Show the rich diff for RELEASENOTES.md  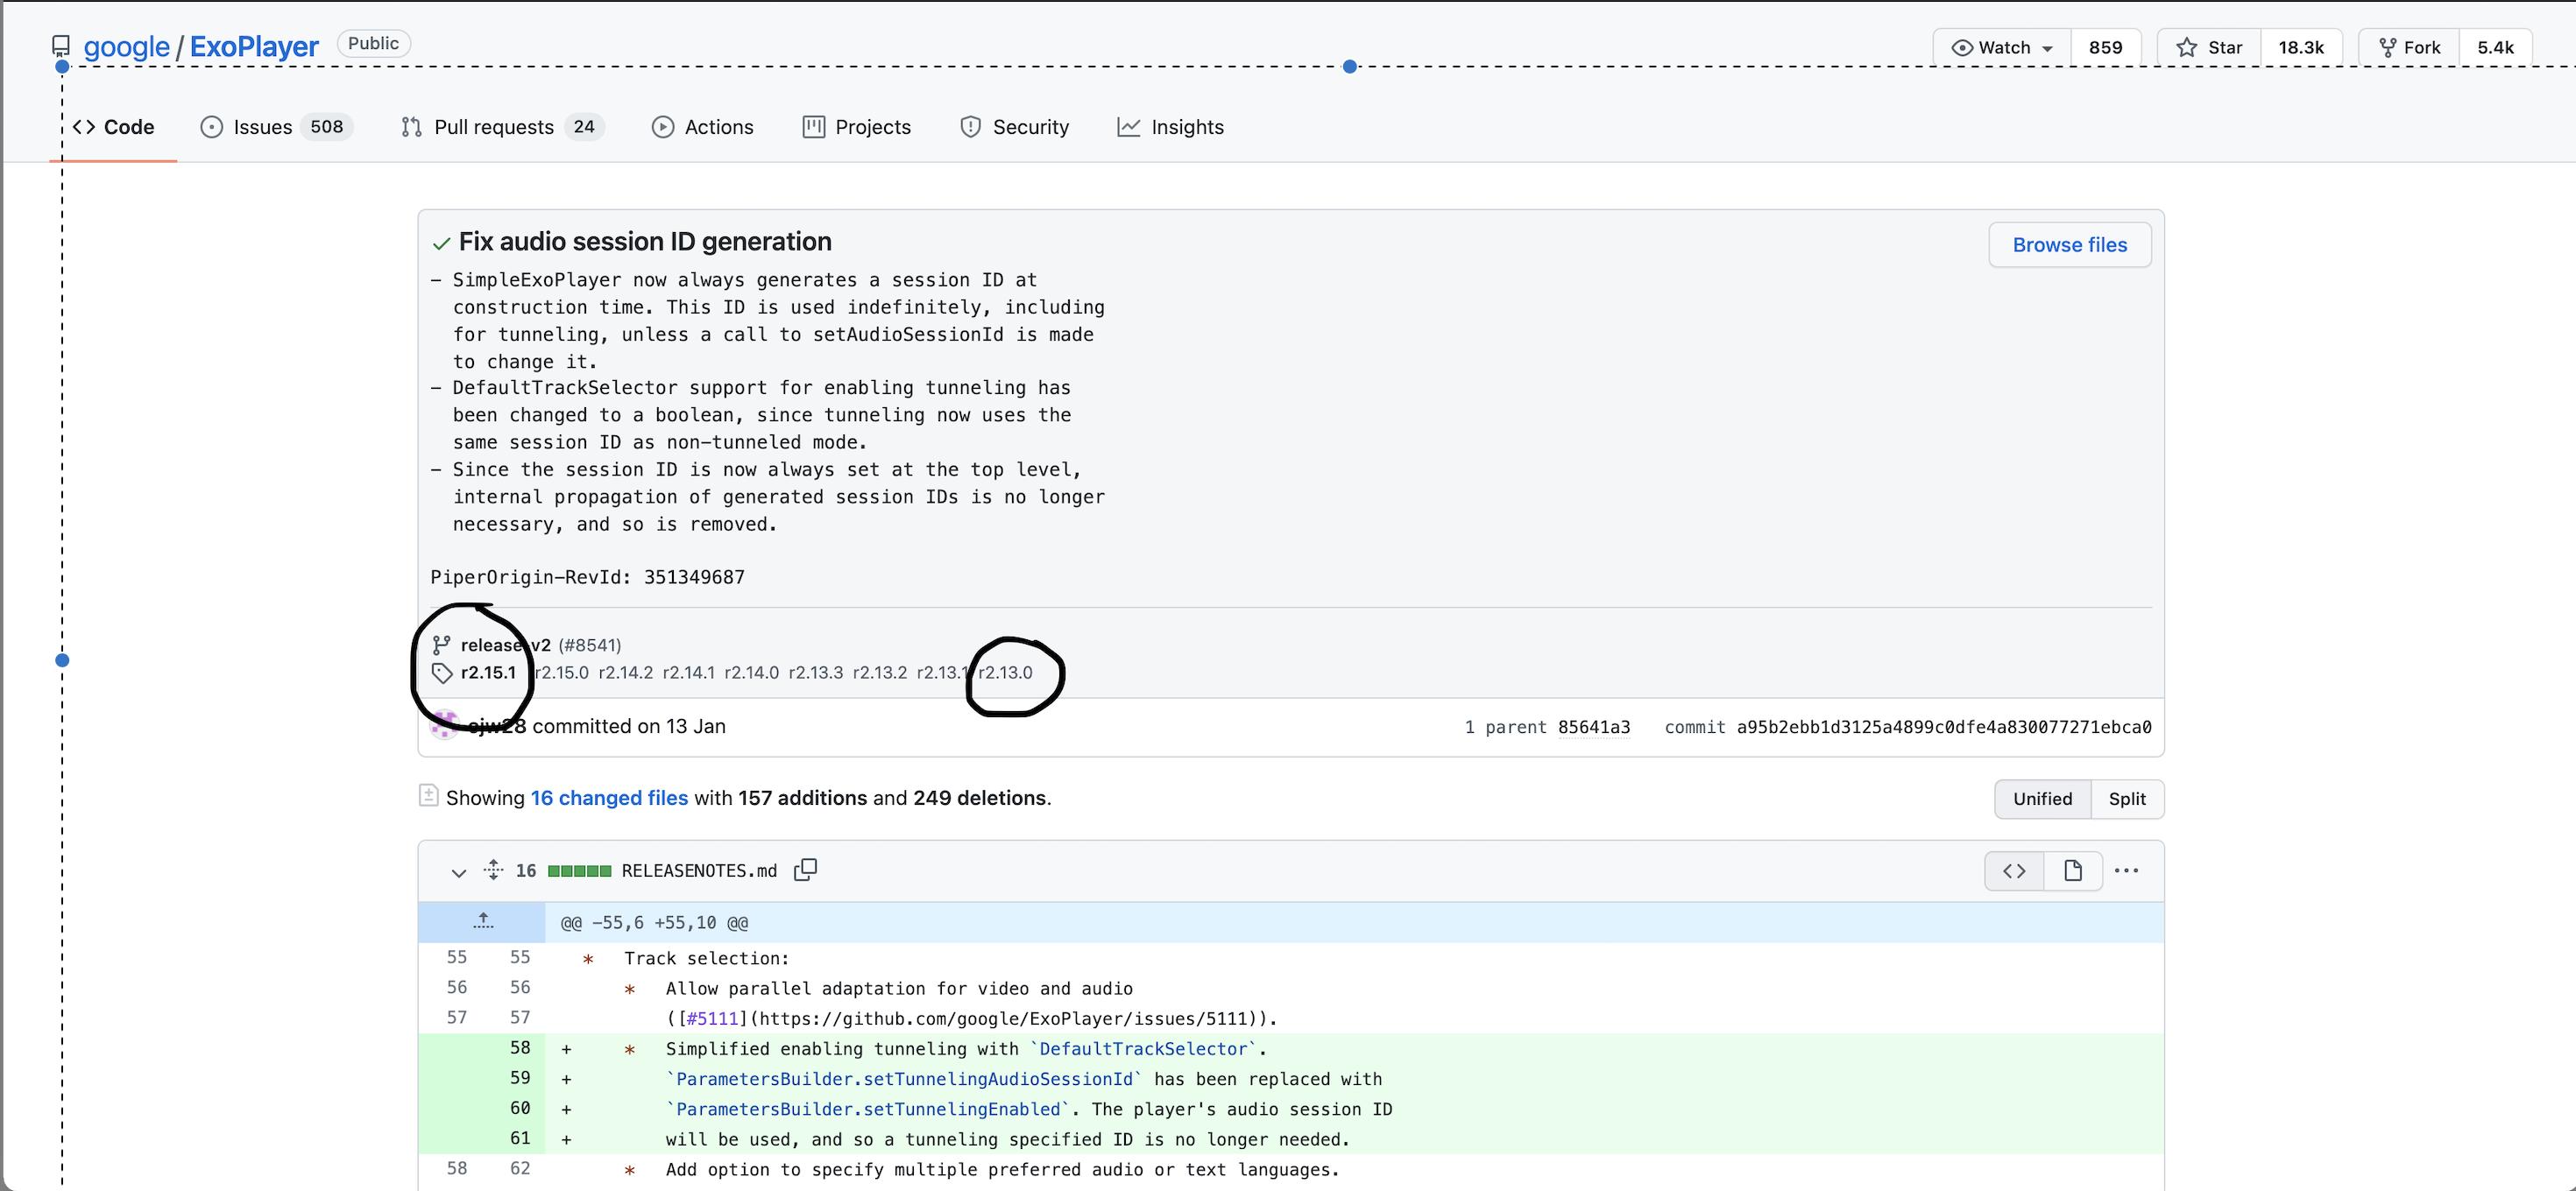tap(2072, 870)
